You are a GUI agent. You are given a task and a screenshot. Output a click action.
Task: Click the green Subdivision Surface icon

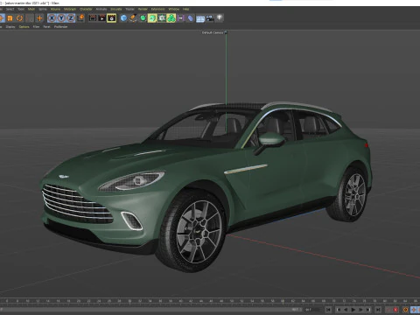(x=143, y=18)
